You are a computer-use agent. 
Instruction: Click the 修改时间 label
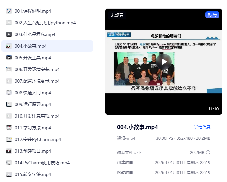click(126, 172)
